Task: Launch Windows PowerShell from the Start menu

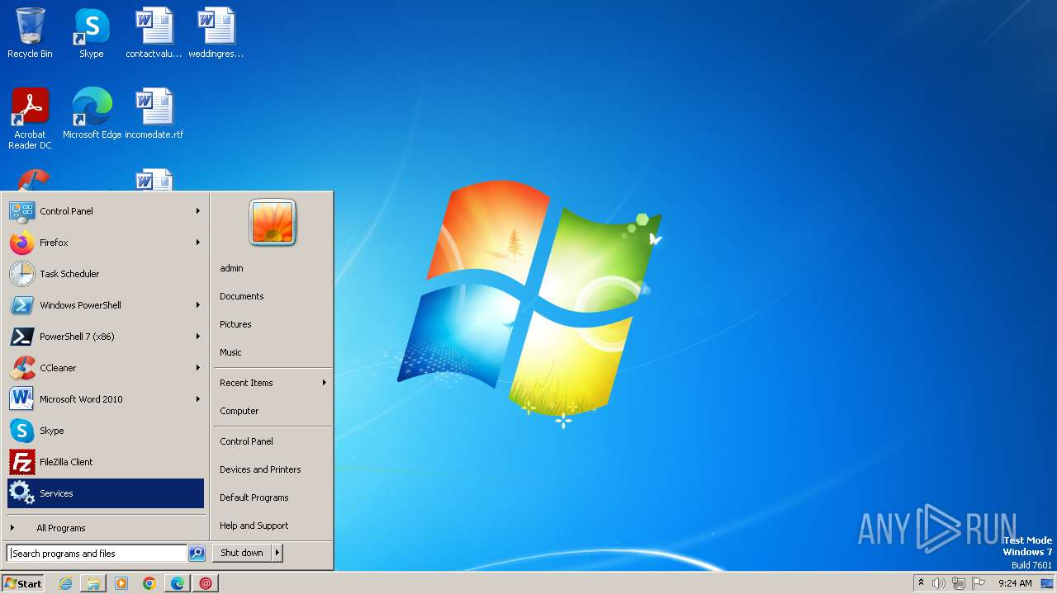Action: [x=106, y=305]
